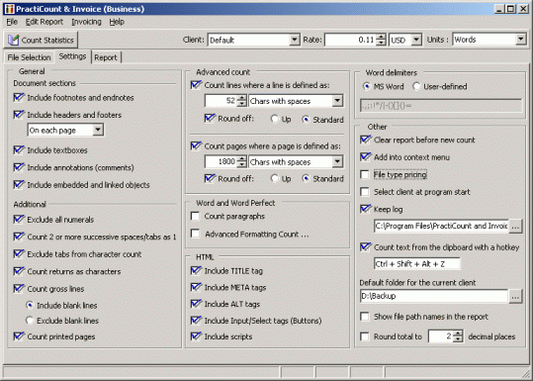Image resolution: width=533 pixels, height=381 pixels.
Task: Click the PractiCount title bar app icon
Action: click(9, 9)
